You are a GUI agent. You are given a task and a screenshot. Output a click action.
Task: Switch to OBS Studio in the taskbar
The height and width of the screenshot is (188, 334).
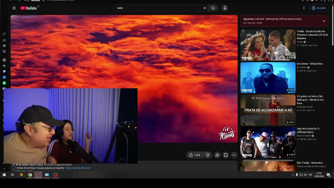click(56, 175)
